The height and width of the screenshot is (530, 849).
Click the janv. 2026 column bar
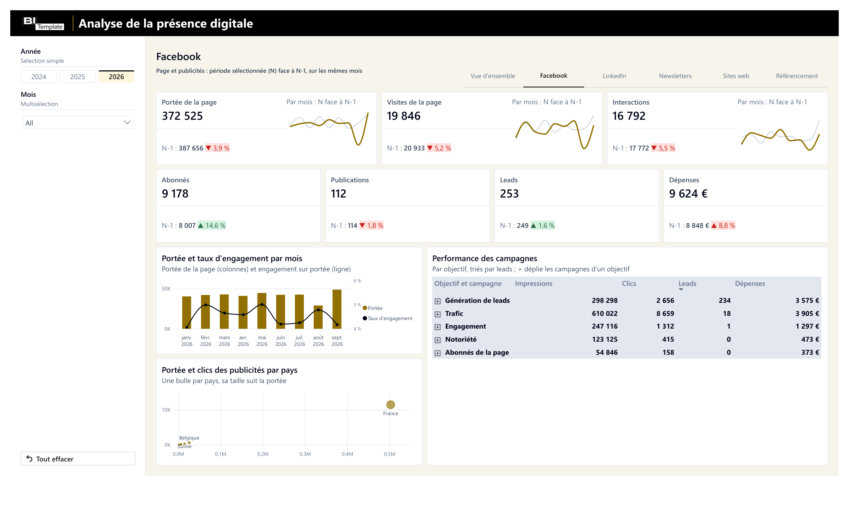(x=187, y=313)
